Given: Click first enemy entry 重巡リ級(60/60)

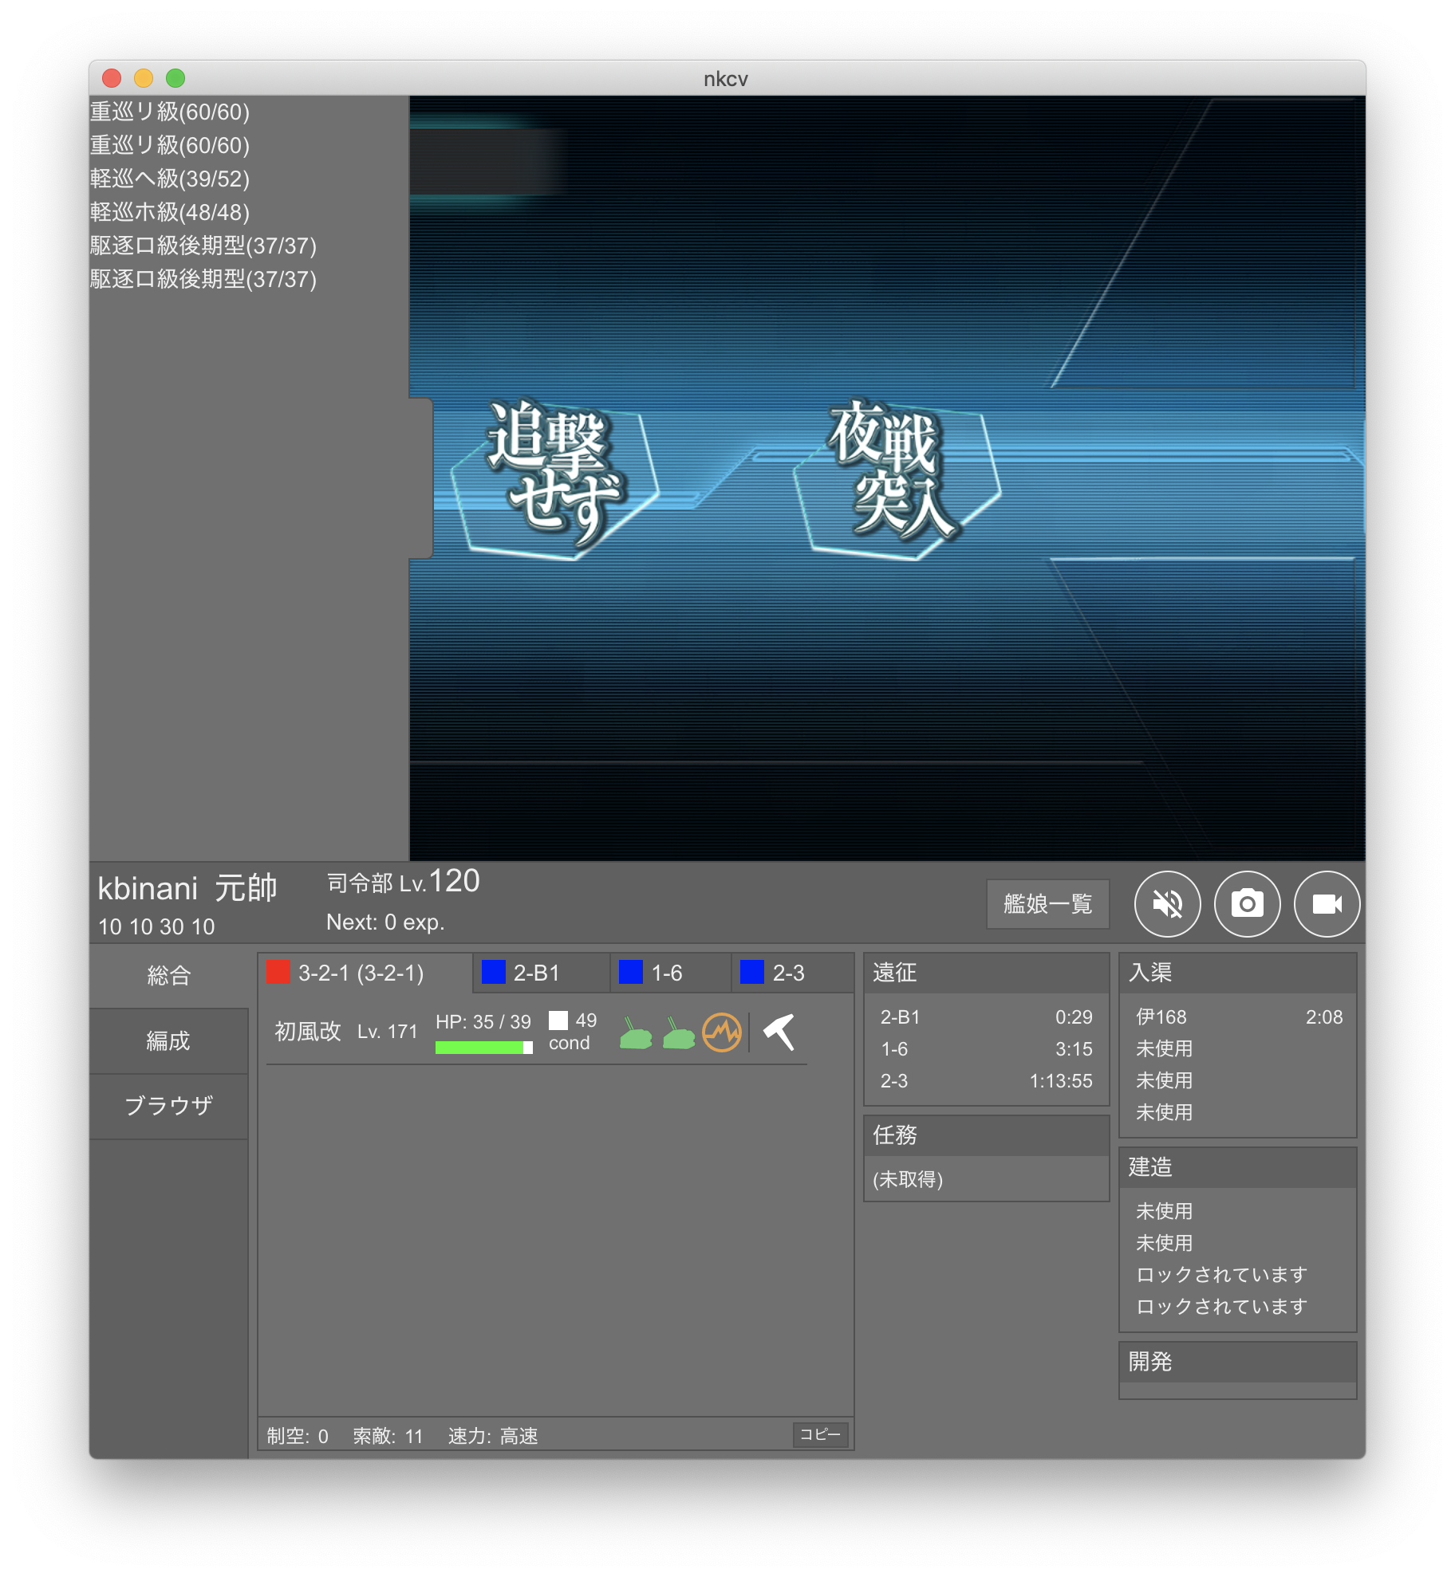Looking at the screenshot, I should [x=170, y=112].
